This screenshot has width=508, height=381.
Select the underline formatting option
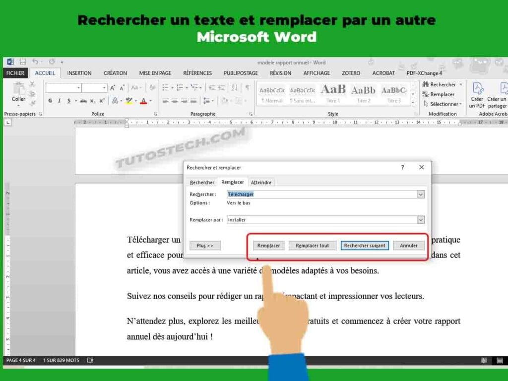click(x=68, y=100)
